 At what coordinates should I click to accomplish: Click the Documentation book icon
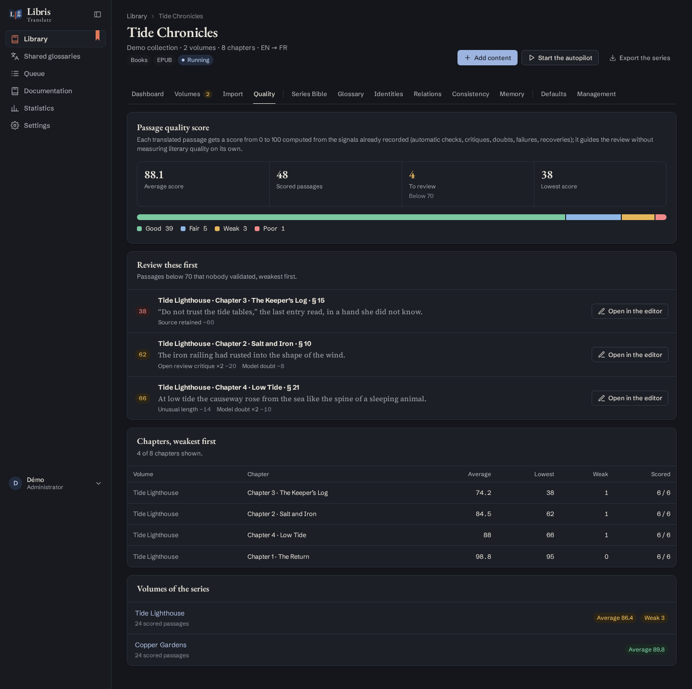[x=15, y=91]
